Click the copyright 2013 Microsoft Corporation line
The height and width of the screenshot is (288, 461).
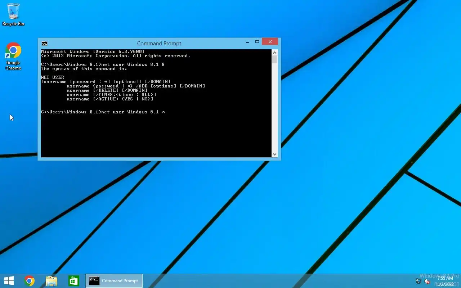click(116, 56)
